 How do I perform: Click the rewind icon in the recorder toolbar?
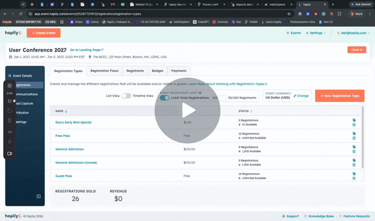tap(10, 132)
